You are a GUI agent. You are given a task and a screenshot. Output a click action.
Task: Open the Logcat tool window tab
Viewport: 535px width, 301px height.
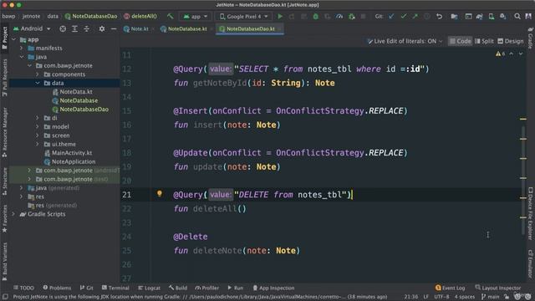coord(149,288)
